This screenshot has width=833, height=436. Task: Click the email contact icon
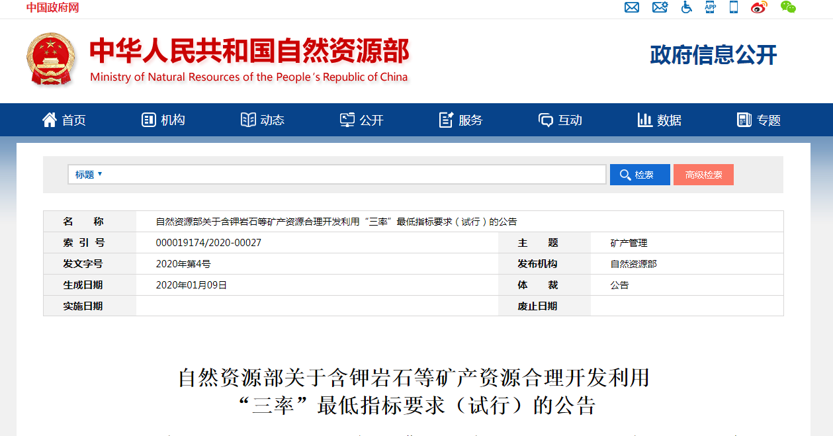pyautogui.click(x=631, y=7)
